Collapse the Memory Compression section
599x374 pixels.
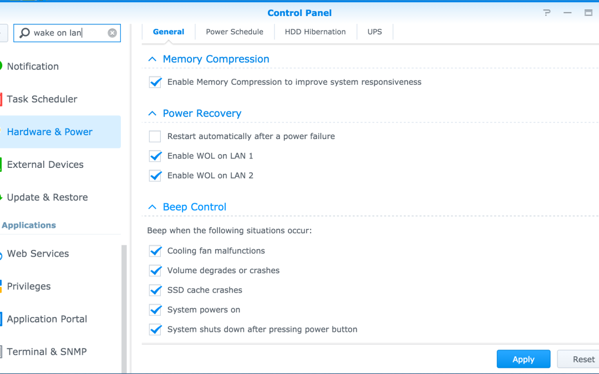point(152,59)
